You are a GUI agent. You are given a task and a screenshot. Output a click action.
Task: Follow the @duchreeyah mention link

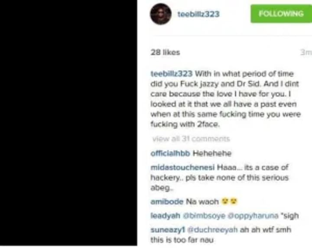[212, 230]
